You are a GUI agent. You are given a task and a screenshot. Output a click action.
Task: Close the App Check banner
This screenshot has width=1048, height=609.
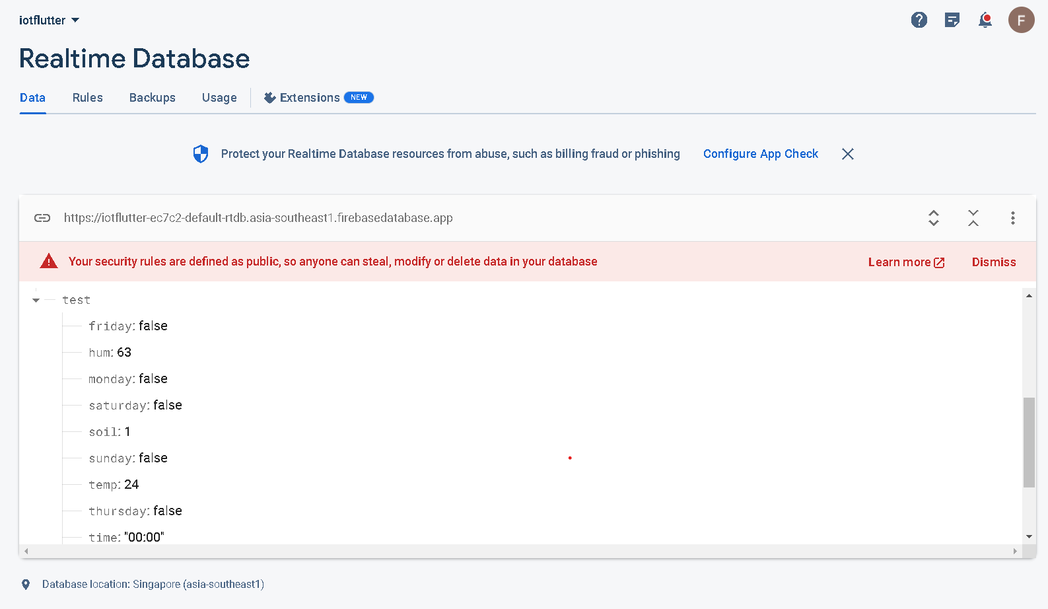(848, 154)
